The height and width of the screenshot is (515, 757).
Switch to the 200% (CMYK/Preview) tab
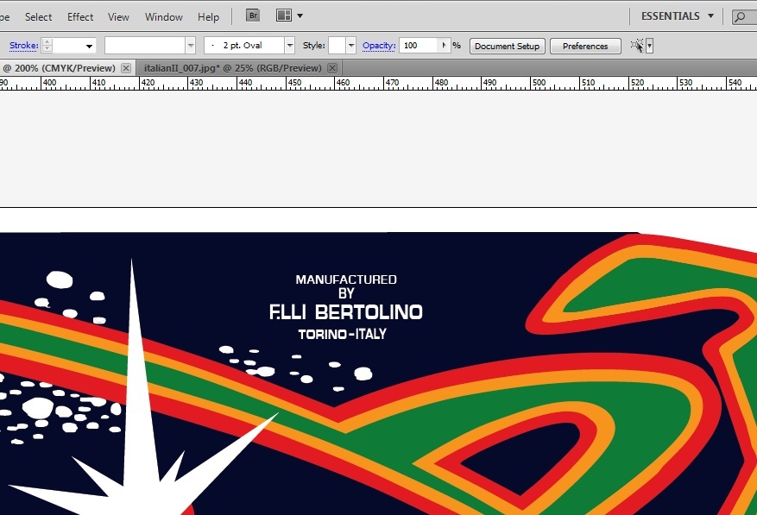point(59,68)
